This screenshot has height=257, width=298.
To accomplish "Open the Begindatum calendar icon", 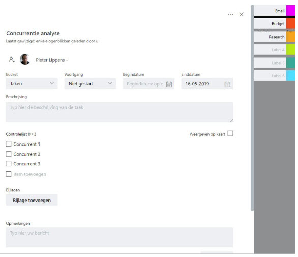I will 169,84.
